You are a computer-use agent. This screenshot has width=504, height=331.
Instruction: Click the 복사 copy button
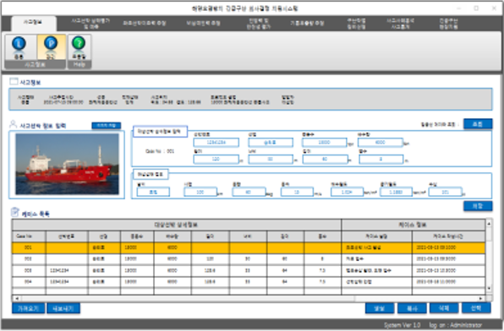[412, 308]
